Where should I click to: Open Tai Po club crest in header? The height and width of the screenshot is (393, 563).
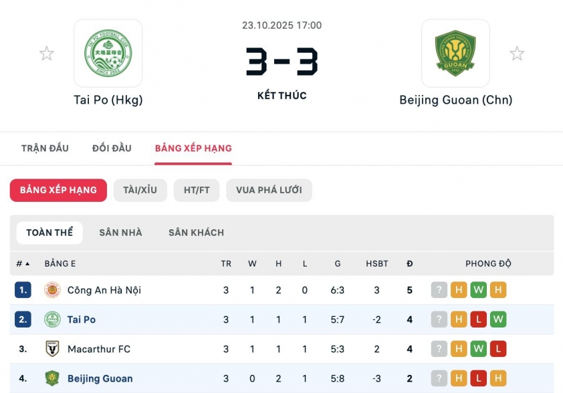pos(108,53)
